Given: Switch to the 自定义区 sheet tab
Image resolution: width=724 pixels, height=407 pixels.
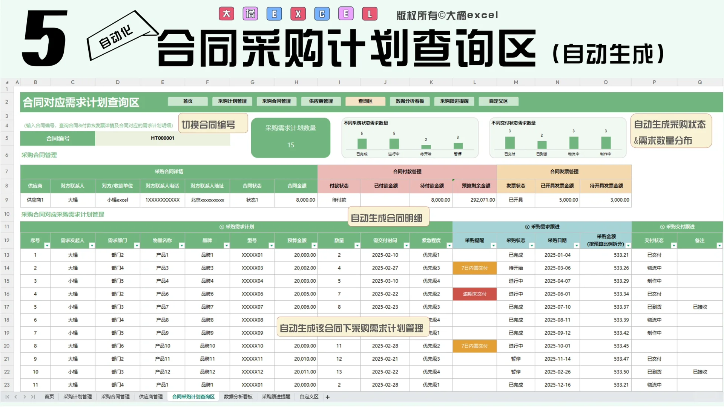Looking at the screenshot, I should click(309, 397).
